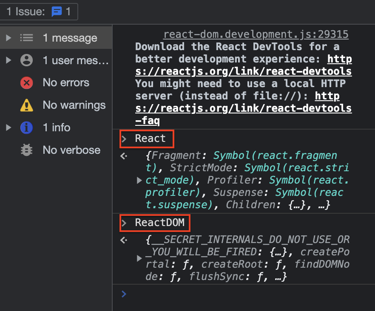The height and width of the screenshot is (311, 375).
Task: Click the input chevron before ReactDOM
Action: click(124, 223)
